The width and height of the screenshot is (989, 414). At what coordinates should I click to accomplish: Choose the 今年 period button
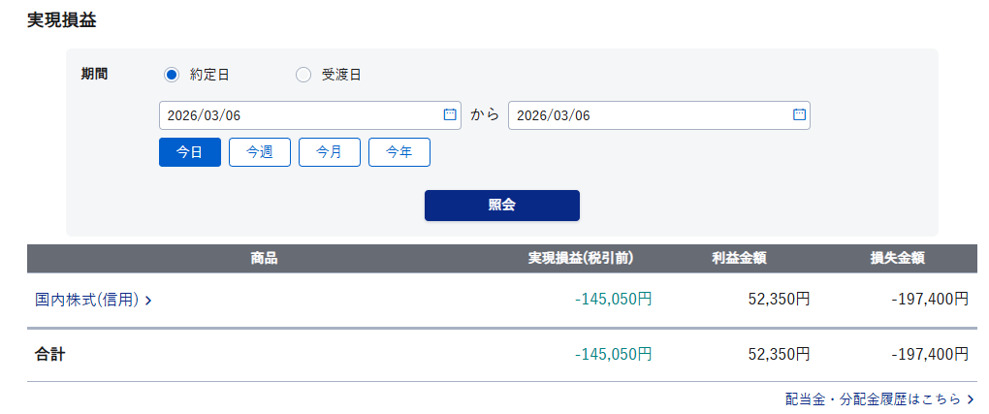click(399, 152)
